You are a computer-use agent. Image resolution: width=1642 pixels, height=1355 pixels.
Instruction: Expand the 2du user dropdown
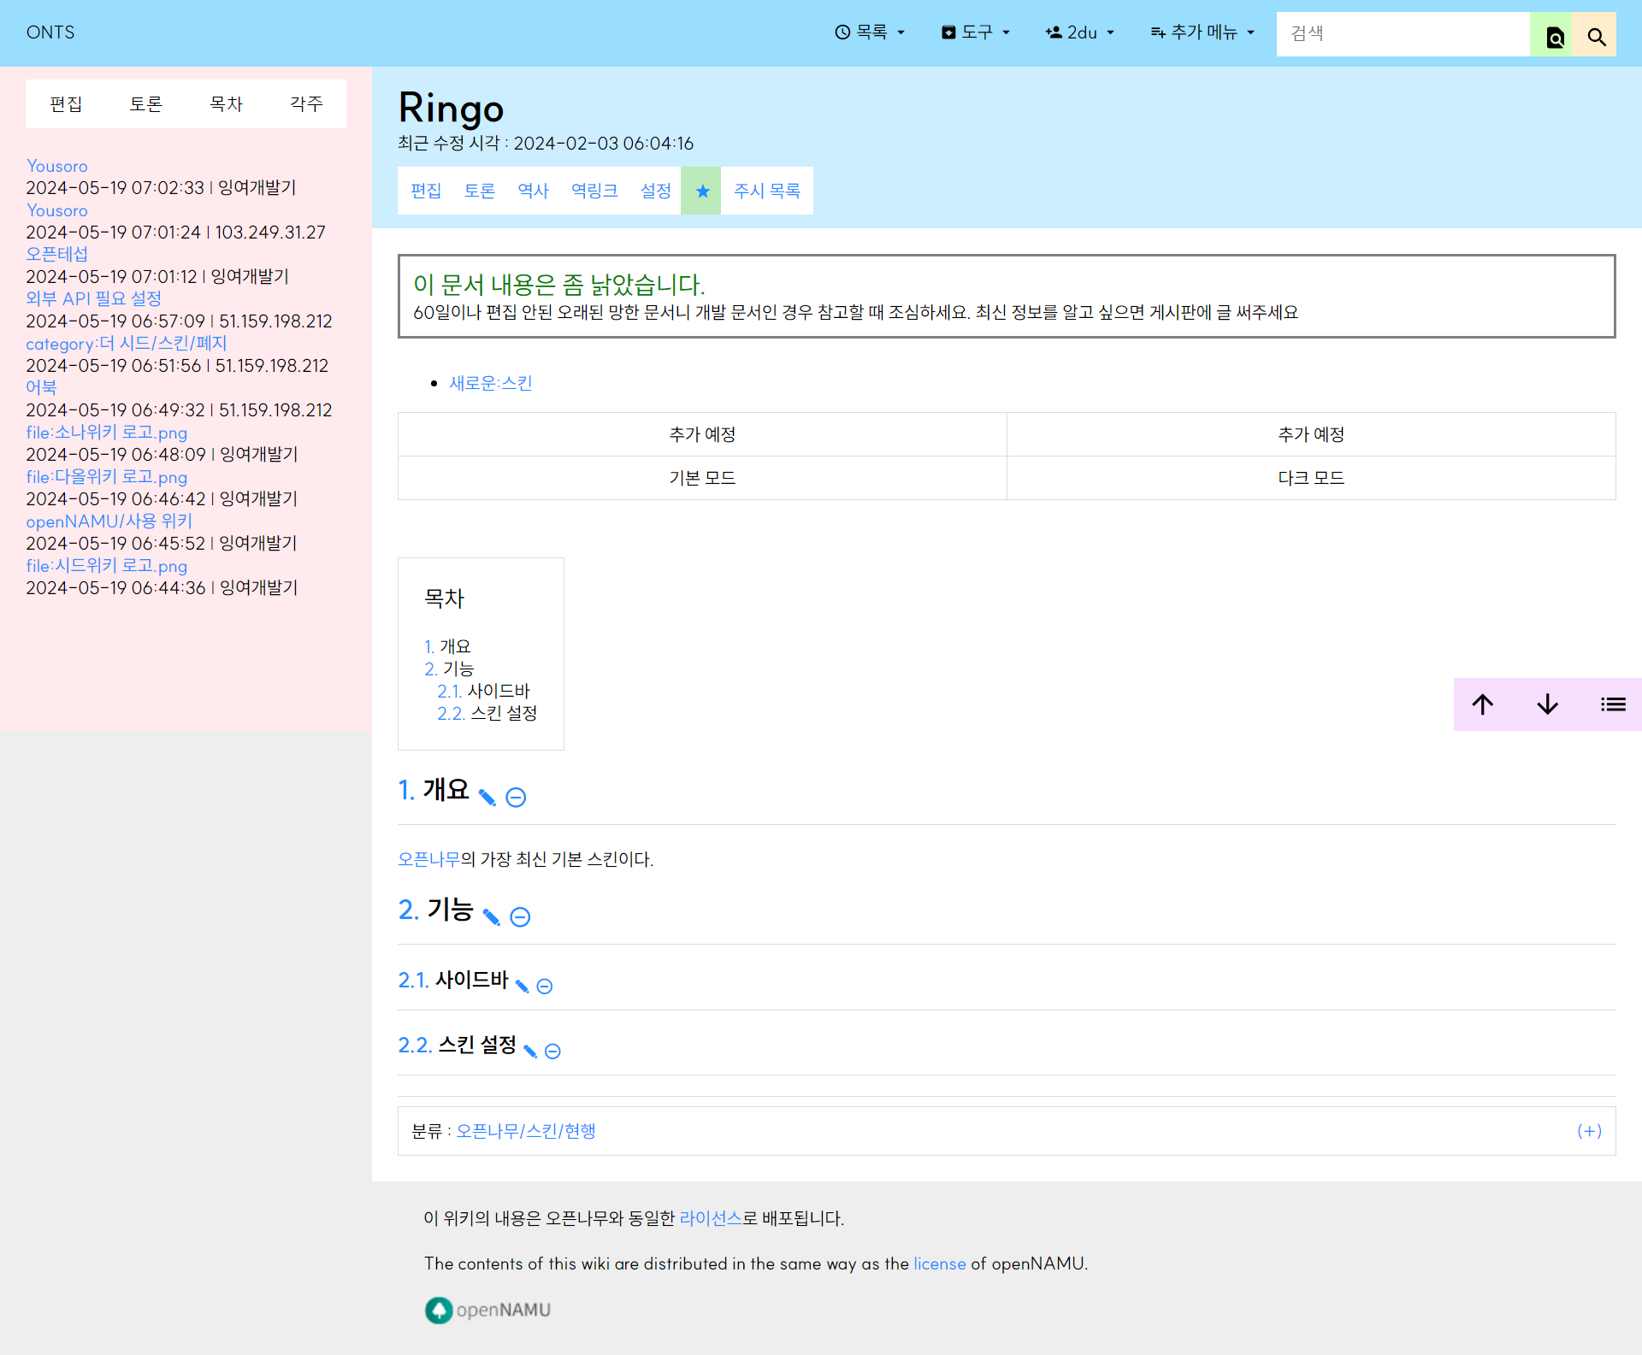point(1080,32)
